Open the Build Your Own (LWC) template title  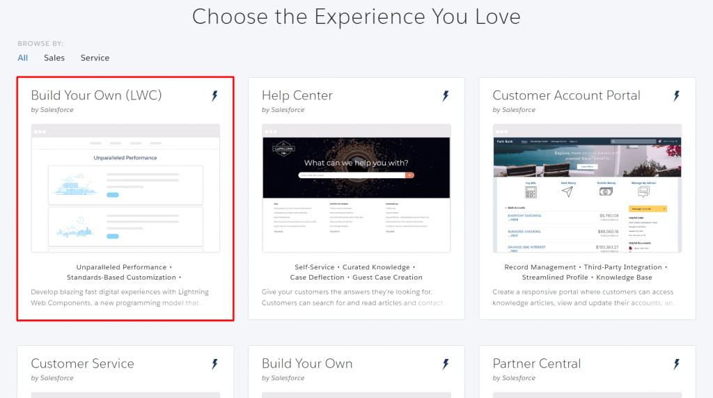(96, 95)
